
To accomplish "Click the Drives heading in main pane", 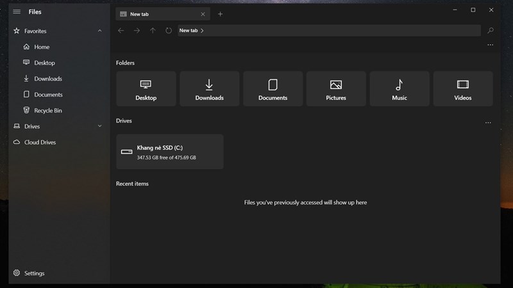I will pos(124,120).
